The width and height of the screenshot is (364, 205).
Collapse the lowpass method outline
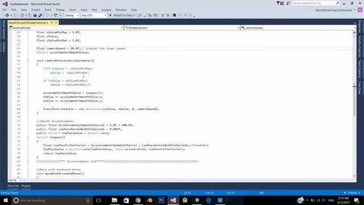pyautogui.click(x=28, y=137)
